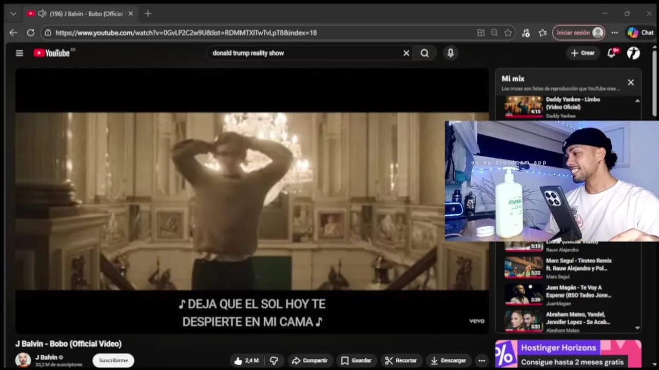659x370 pixels.
Task: Open the app available icon in address bar
Action: coord(481,32)
